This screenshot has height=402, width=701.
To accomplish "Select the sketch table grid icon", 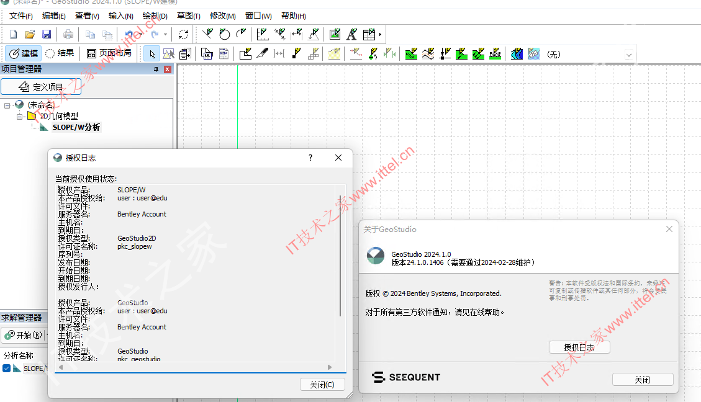I will 369,34.
